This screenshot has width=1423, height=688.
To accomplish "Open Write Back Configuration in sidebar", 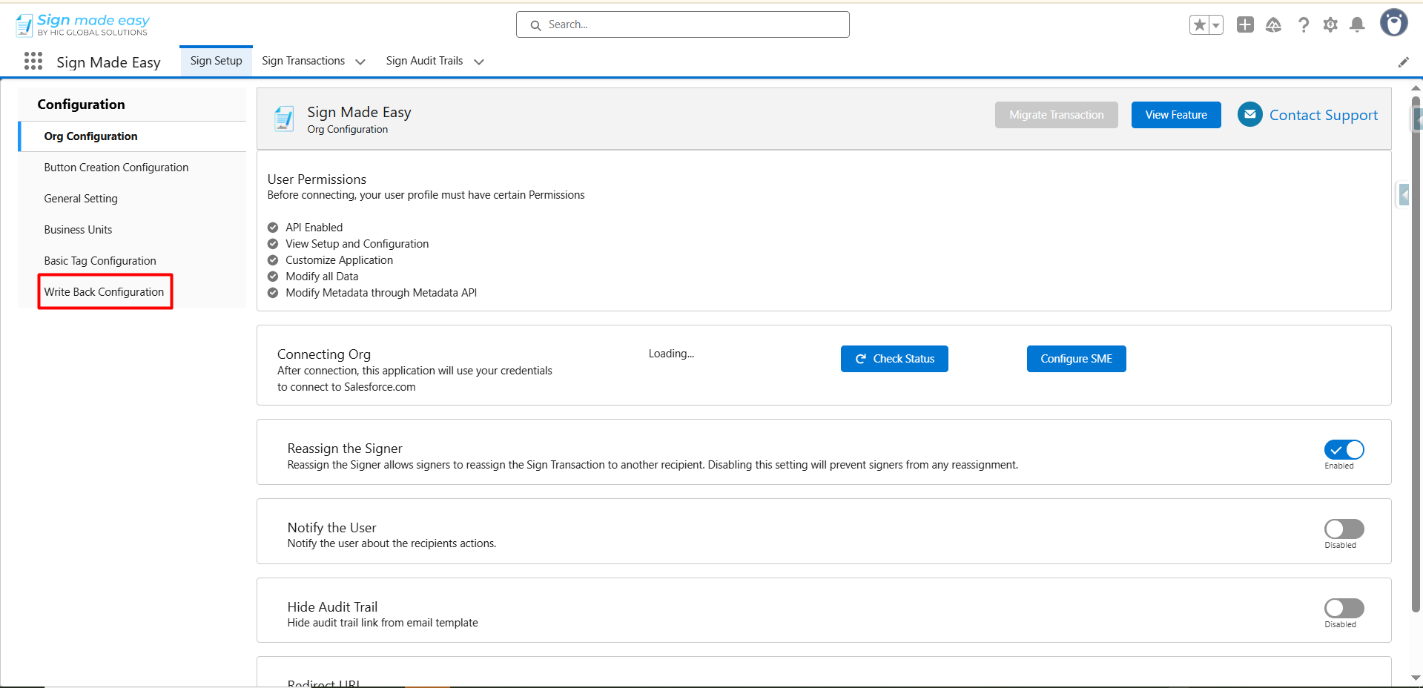I will click(104, 292).
